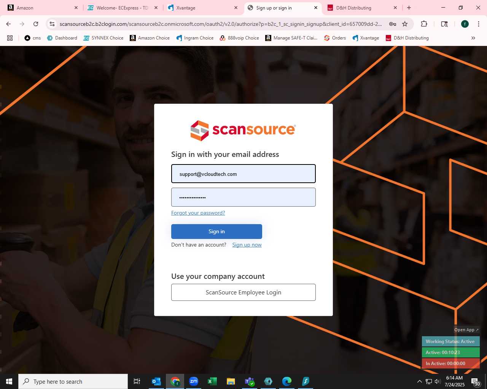
Task: Switch to the D&H Distributing tab
Action: tap(361, 8)
